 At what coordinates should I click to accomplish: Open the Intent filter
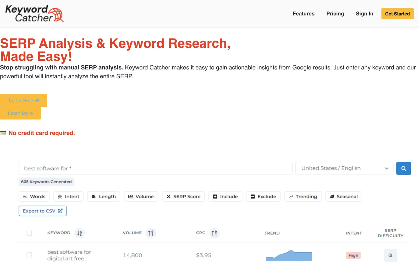[68, 196]
